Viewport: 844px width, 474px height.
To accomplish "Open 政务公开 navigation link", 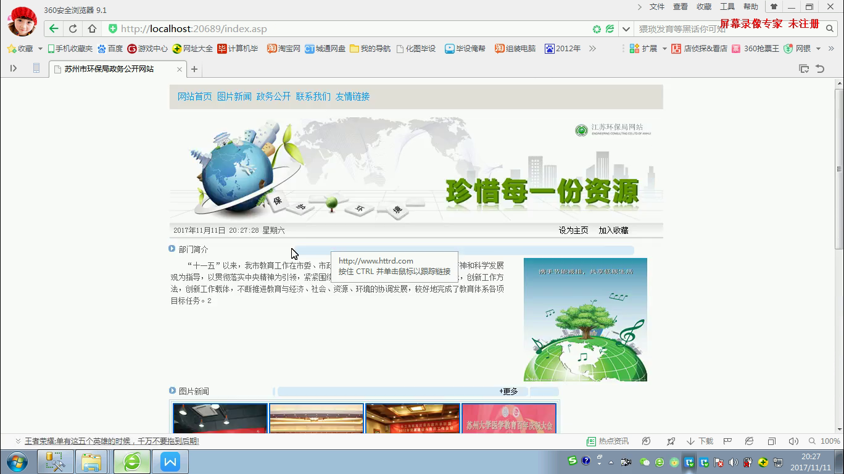I will point(274,96).
